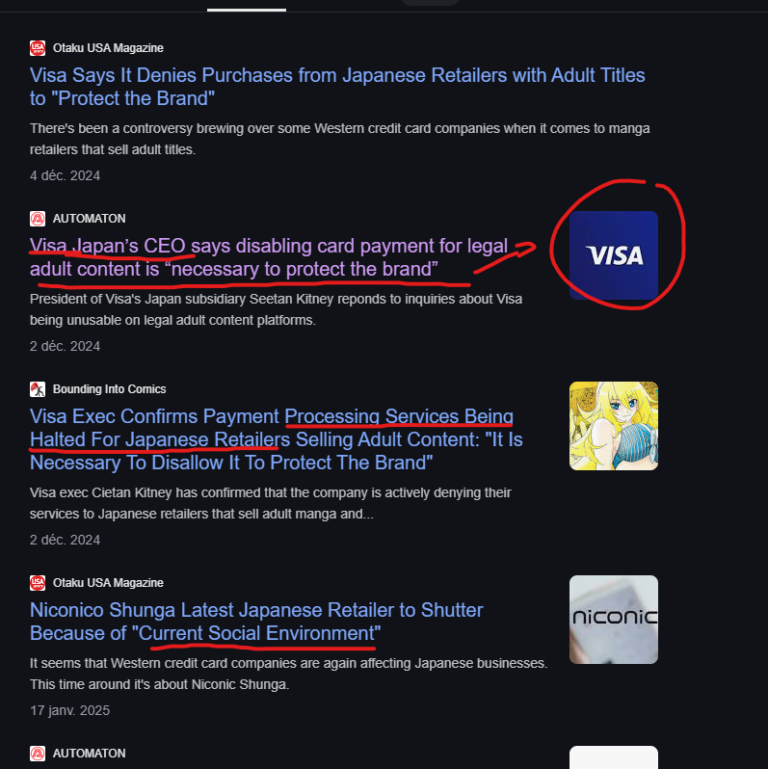Open "Visa Exec Confirms Payment Processing" headline
The image size is (768, 769).
pos(277,439)
